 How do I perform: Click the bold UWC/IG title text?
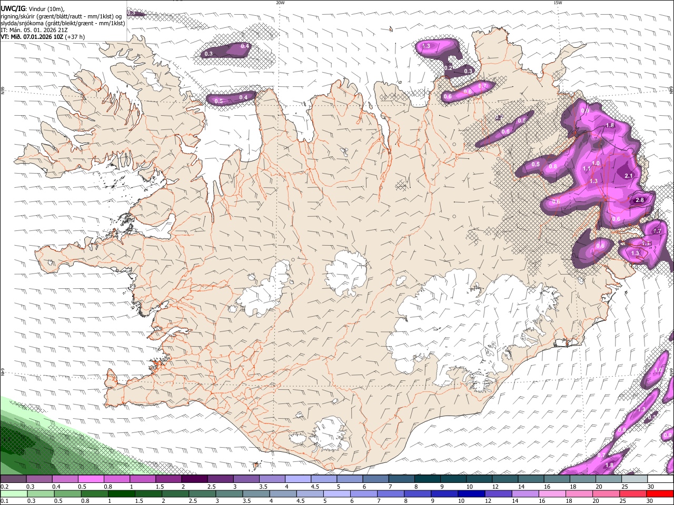[12, 8]
